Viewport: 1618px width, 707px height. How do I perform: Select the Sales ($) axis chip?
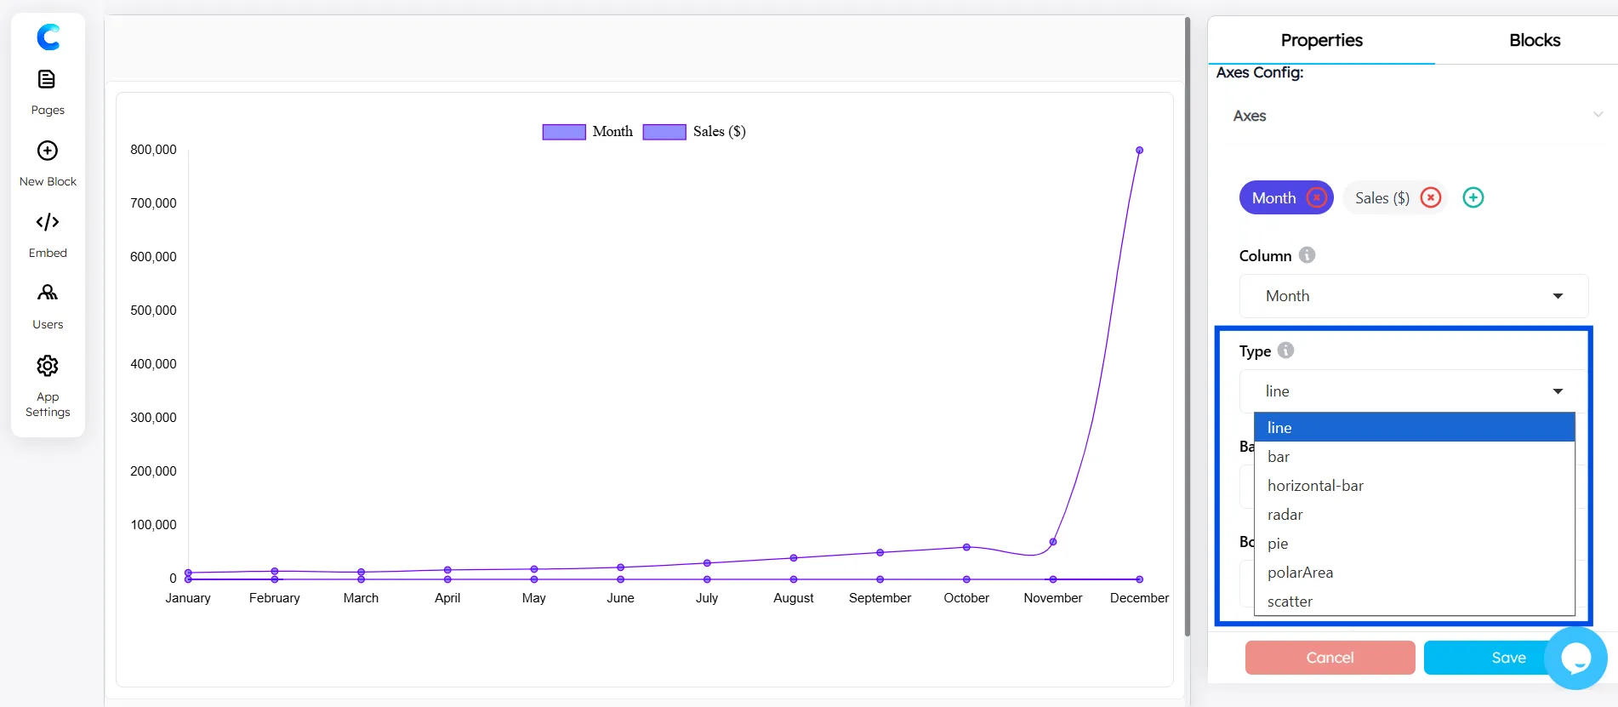(1382, 198)
